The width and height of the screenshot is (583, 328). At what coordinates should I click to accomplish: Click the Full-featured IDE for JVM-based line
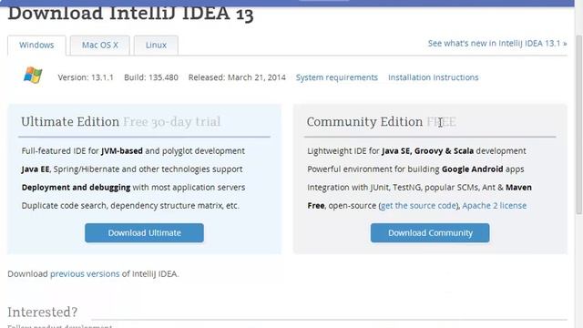point(133,151)
